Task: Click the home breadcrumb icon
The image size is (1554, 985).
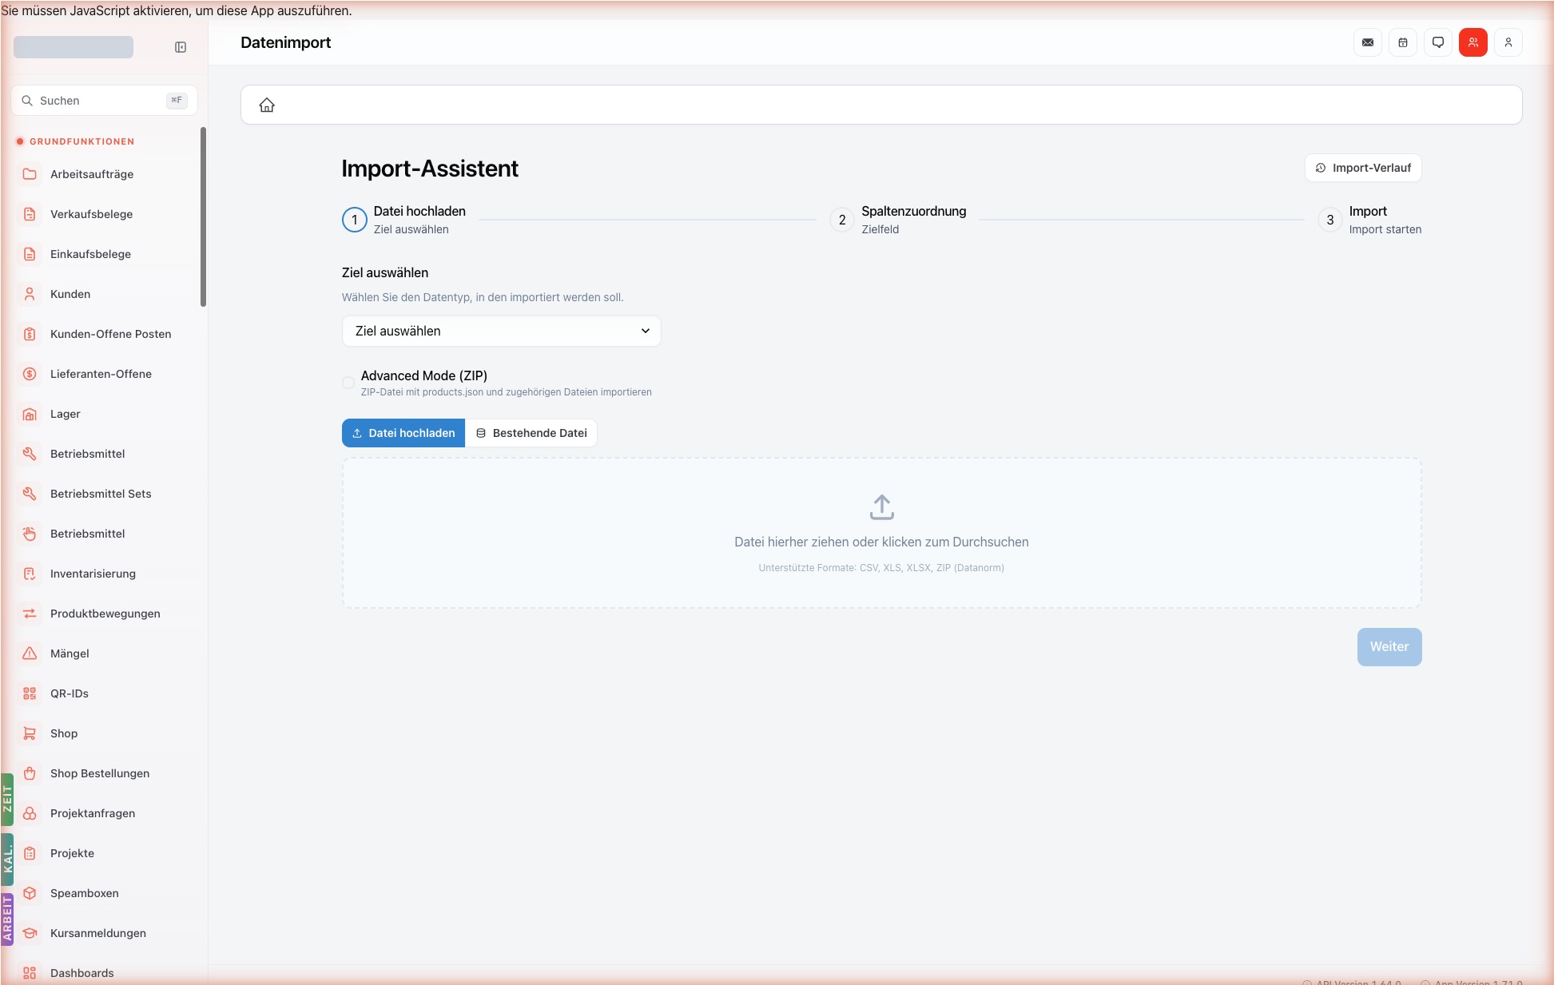Action: [x=267, y=105]
